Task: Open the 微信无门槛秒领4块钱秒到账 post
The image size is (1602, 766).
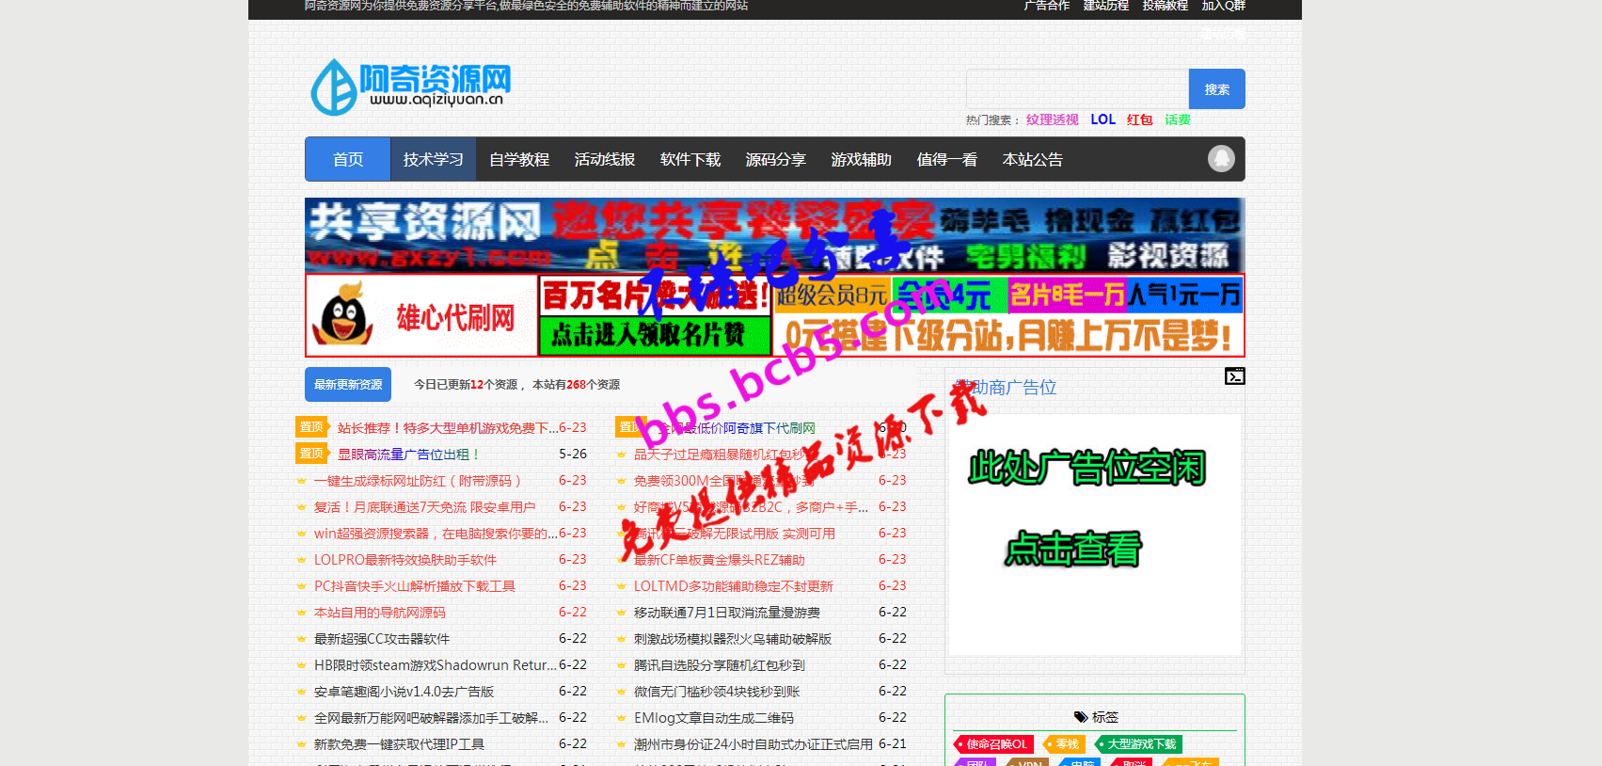Action: [717, 692]
